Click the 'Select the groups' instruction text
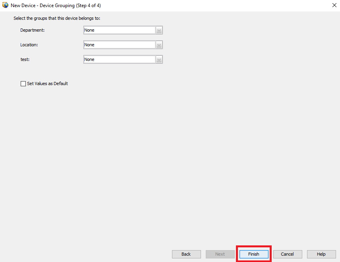340x262 pixels. click(x=57, y=18)
